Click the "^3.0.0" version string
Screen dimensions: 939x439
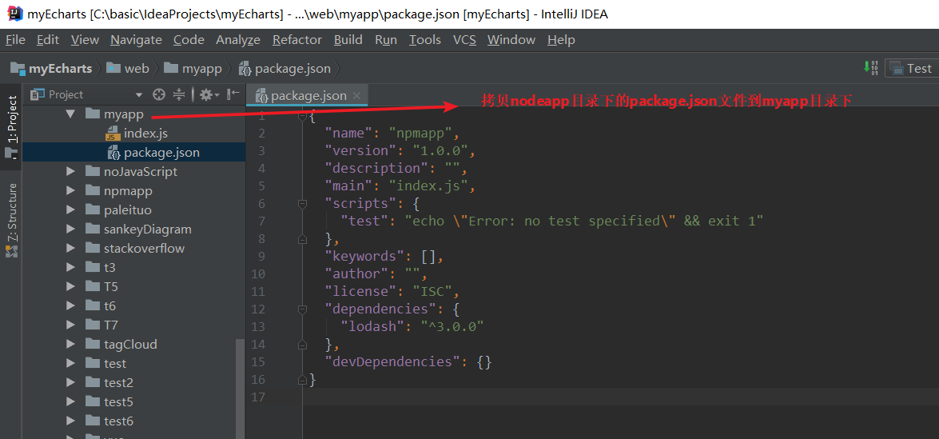452,326
